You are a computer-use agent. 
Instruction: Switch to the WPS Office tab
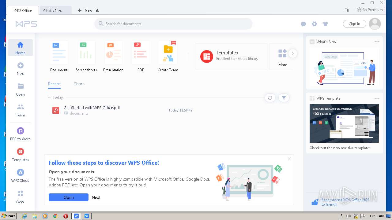click(23, 10)
